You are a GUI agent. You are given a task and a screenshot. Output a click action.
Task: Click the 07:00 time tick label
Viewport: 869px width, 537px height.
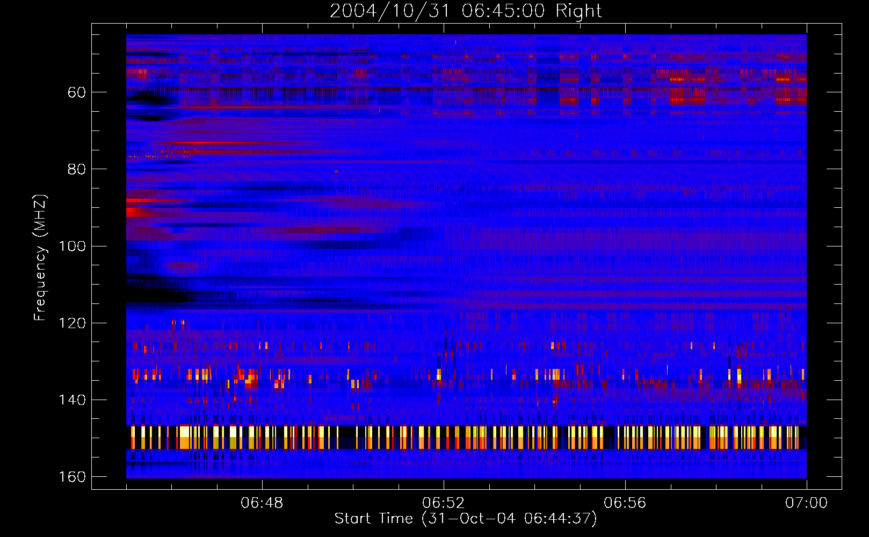point(806,503)
